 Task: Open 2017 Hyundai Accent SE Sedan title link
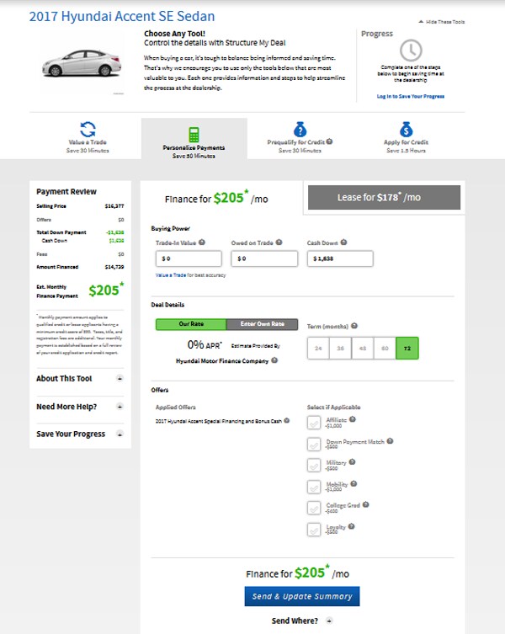(122, 16)
